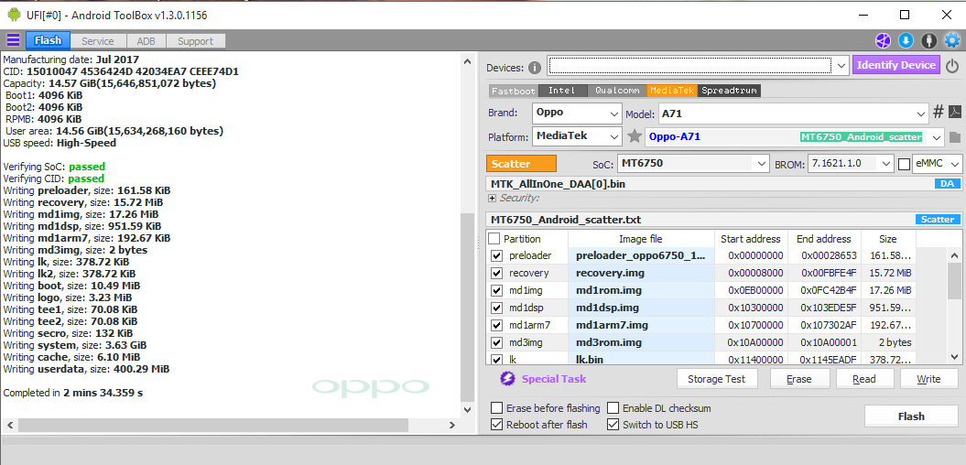Viewport: 966px width, 465px height.
Task: Click the power button icon
Action: [952, 66]
